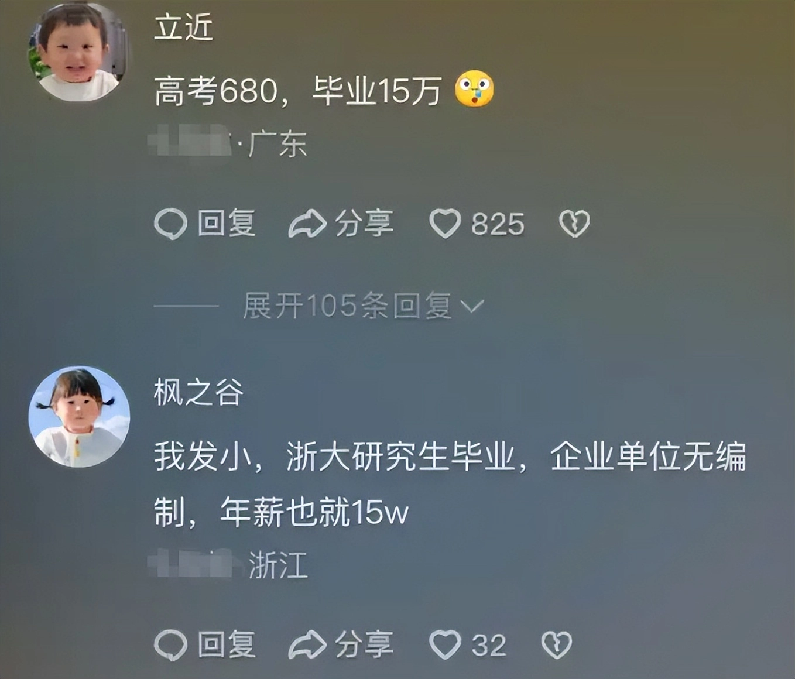The width and height of the screenshot is (795, 679).
Task: Click the 回复 label under 立近's comment
Action: [x=227, y=223]
